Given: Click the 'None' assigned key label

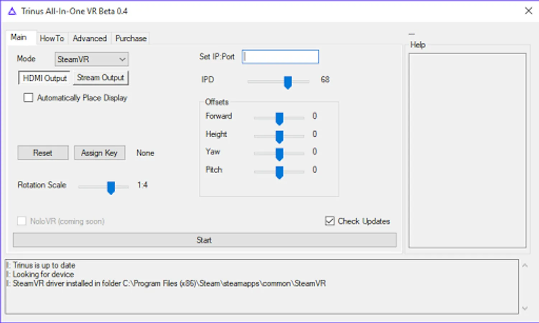Looking at the screenshot, I should tap(145, 153).
